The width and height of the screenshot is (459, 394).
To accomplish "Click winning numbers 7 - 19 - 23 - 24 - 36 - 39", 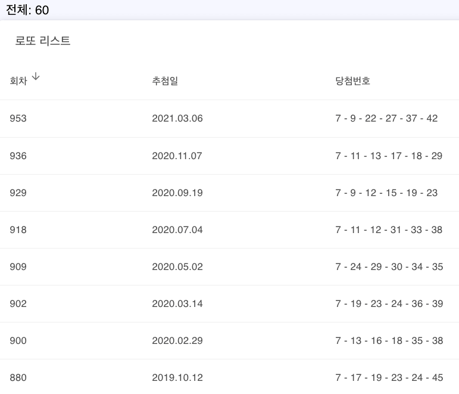I will pyautogui.click(x=389, y=303).
